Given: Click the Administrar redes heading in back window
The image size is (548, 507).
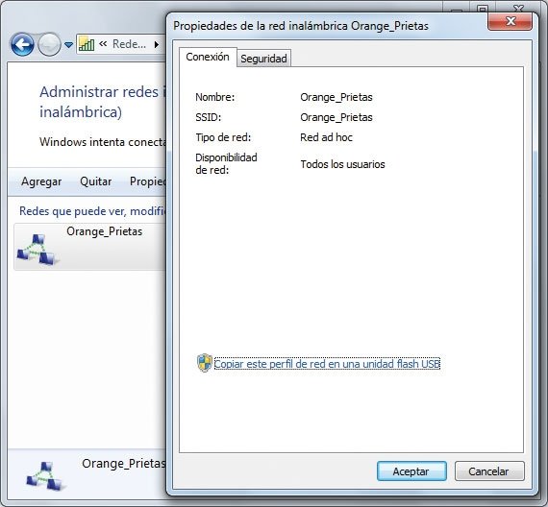Looking at the screenshot, I should point(103,102).
